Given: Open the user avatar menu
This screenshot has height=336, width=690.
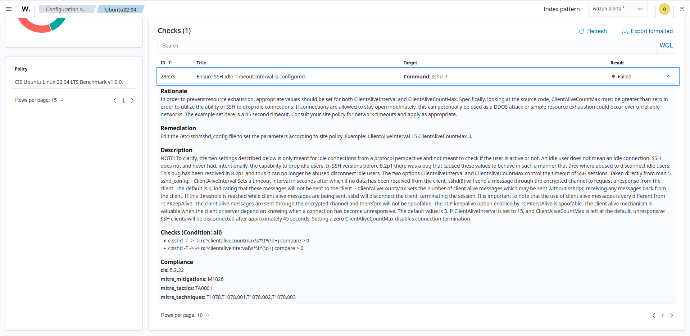Looking at the screenshot, I should coord(664,9).
